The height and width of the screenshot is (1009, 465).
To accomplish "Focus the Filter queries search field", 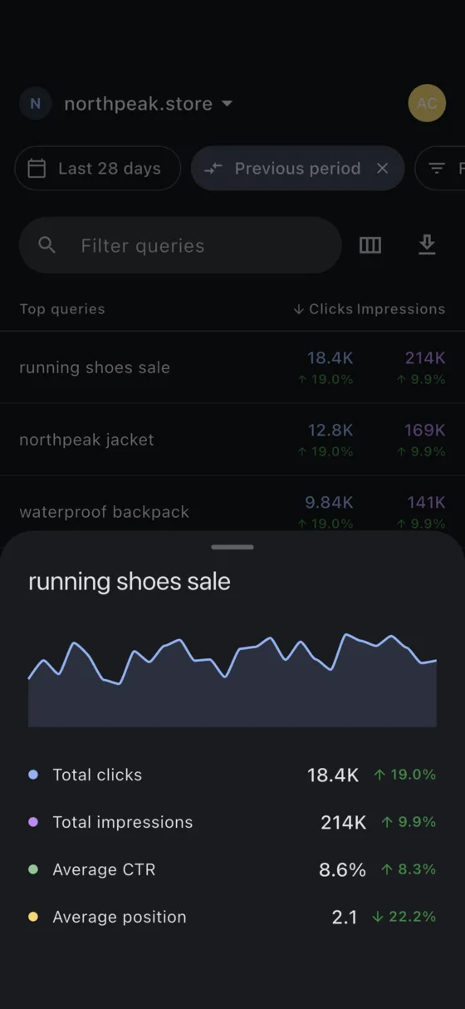I will click(x=180, y=245).
